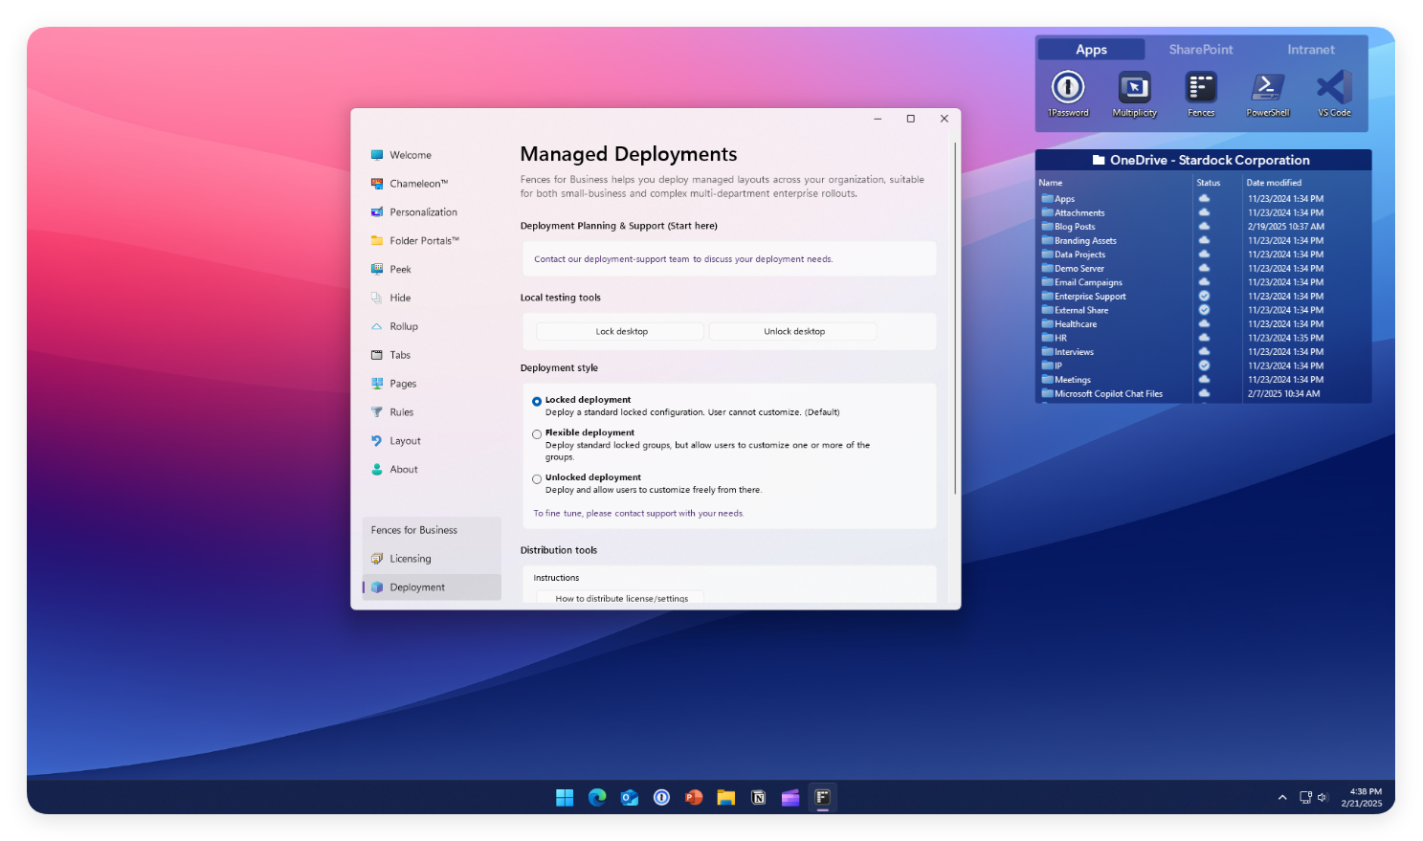Open the Rollup settings page
The width and height of the screenshot is (1423, 841).
click(x=432, y=327)
